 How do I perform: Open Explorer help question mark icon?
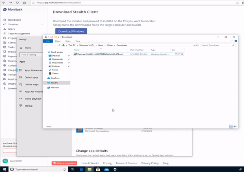(236, 41)
